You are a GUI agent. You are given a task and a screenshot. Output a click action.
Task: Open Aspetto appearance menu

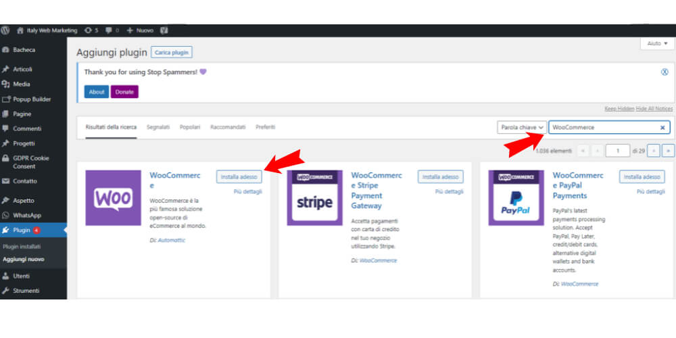[x=24, y=201]
